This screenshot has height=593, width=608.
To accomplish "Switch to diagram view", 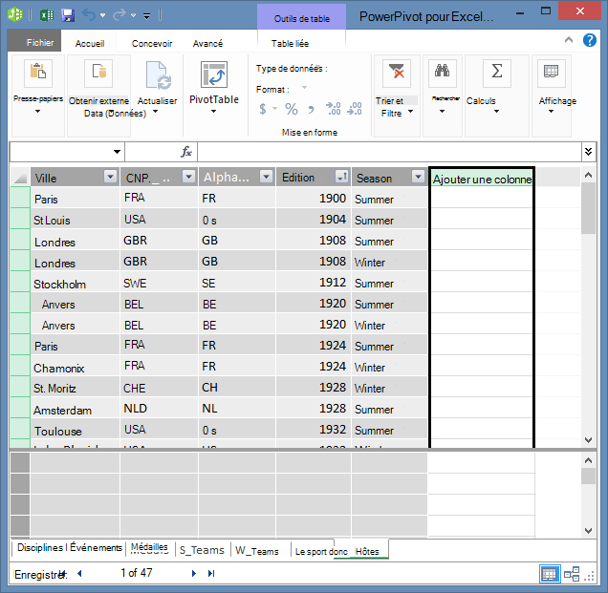I will 572,574.
